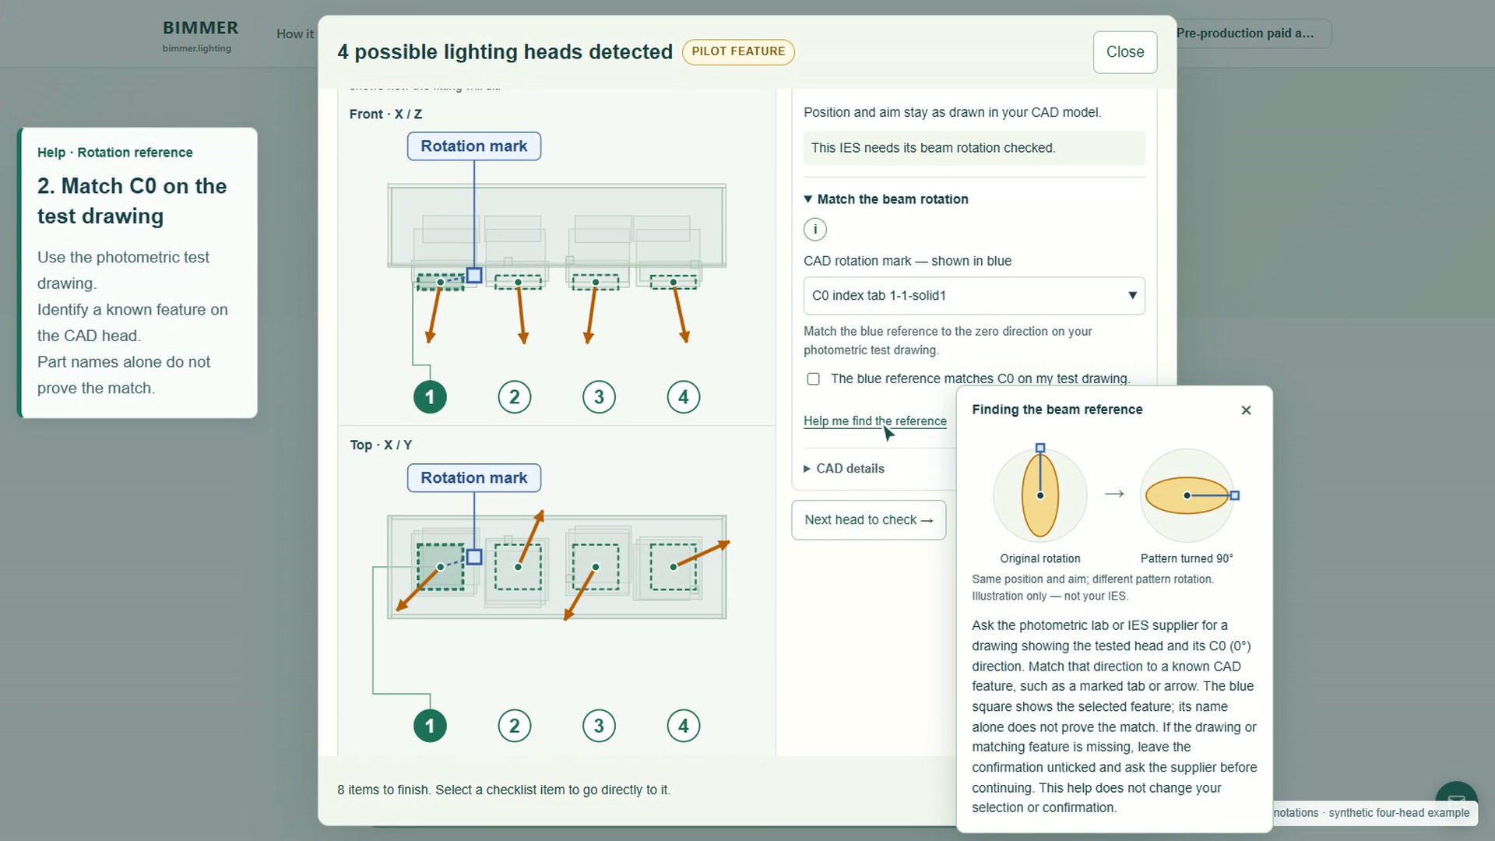The height and width of the screenshot is (841, 1495).
Task: Click the head 2 dashed box in Top view
Action: [x=518, y=567]
